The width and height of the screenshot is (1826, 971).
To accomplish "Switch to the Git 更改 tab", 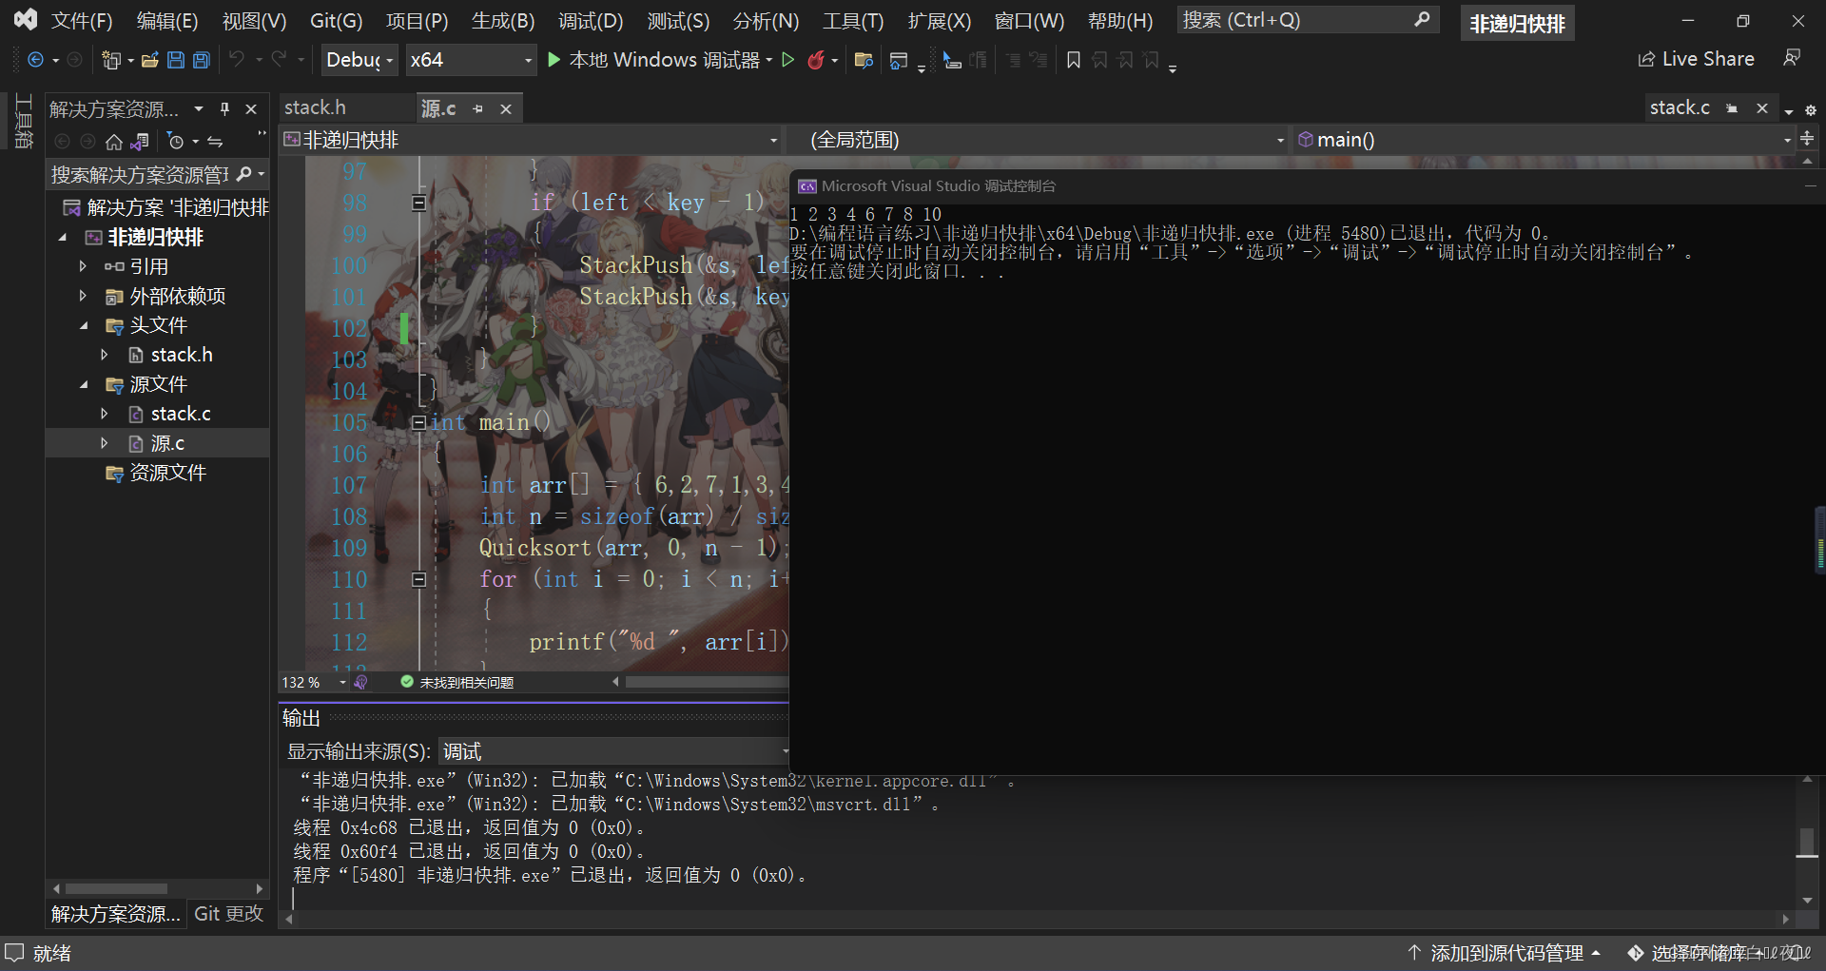I will coord(228,914).
